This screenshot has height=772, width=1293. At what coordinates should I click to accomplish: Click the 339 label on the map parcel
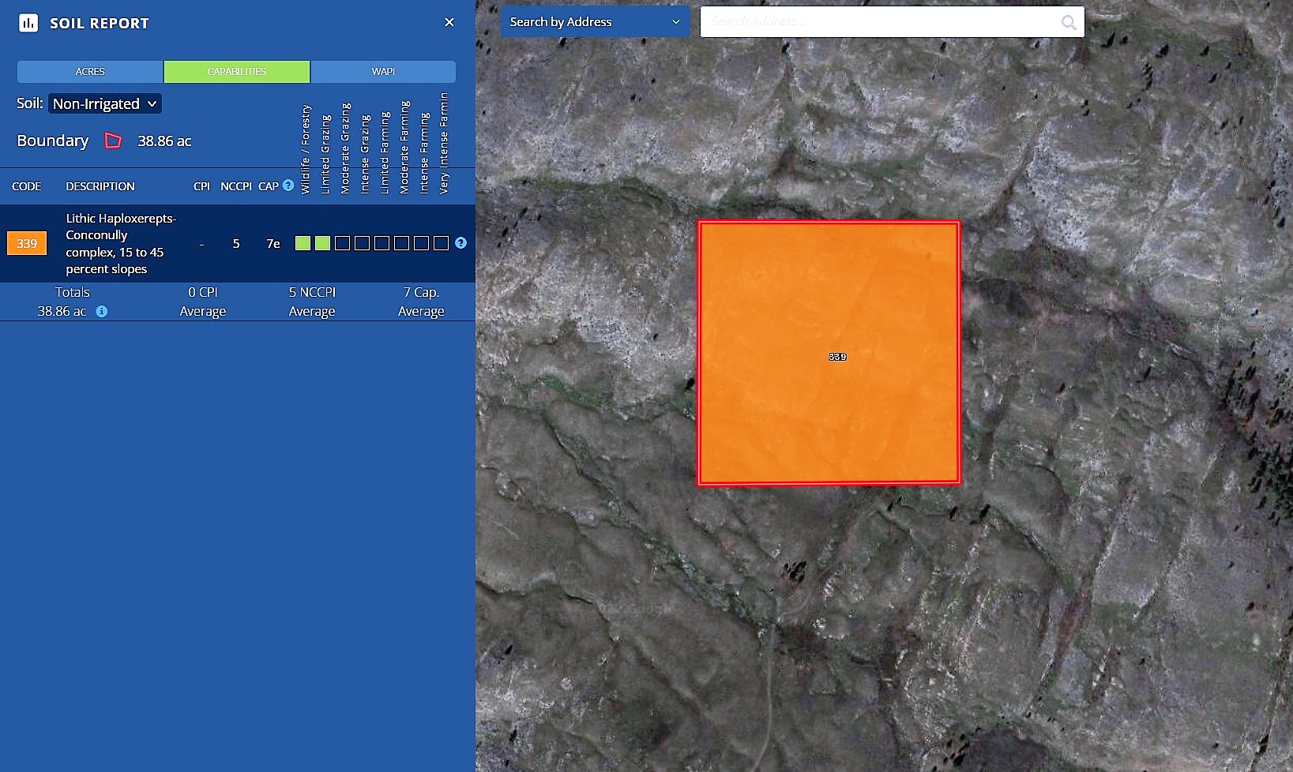point(837,357)
